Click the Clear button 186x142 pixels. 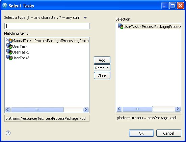[102, 76]
